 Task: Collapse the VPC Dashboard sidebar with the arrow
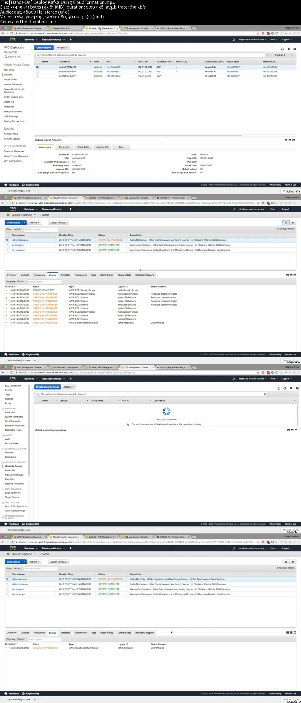pos(32,50)
